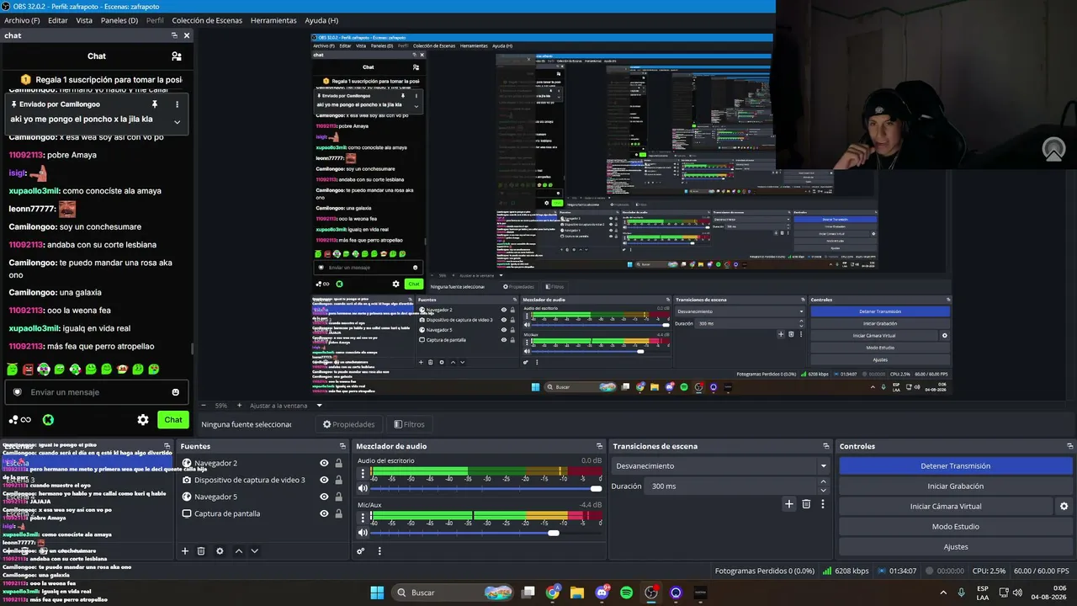This screenshot has height=606, width=1077.
Task: Open Ajustar a la ventana scaling dropdown
Action: click(x=286, y=406)
